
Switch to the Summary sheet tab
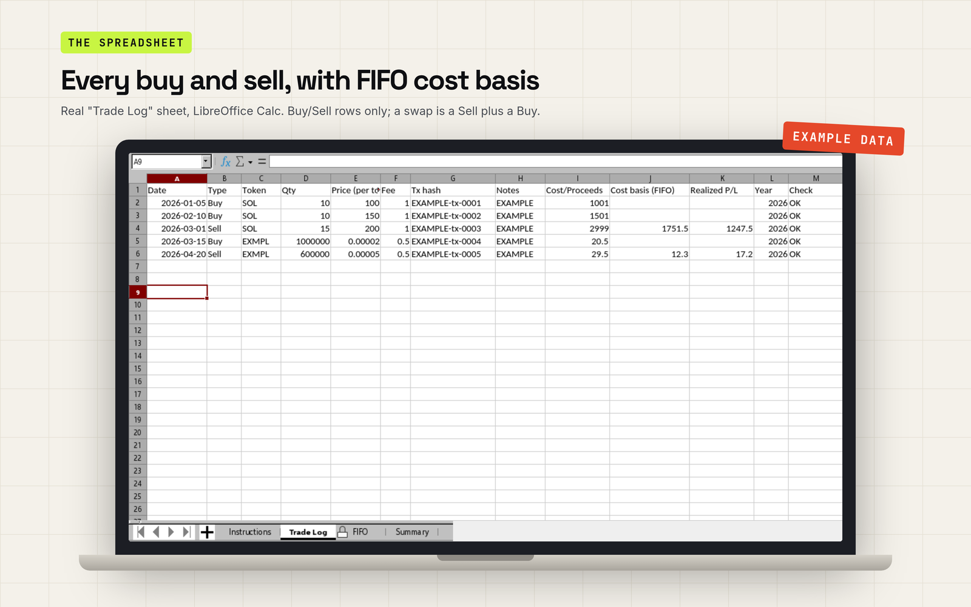click(412, 532)
